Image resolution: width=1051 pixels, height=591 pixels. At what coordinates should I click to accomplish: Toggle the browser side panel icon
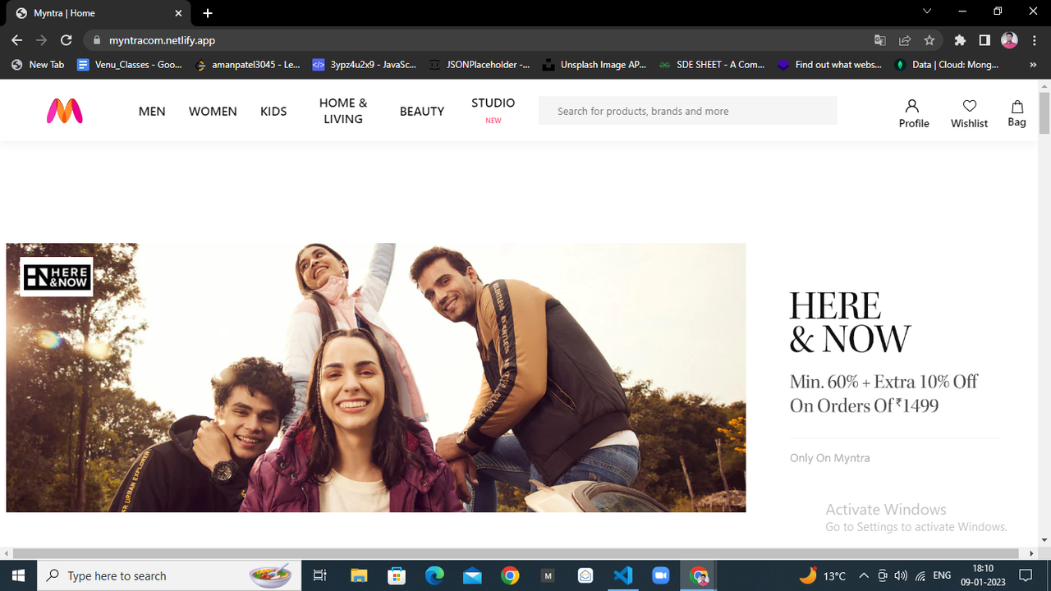tap(984, 40)
